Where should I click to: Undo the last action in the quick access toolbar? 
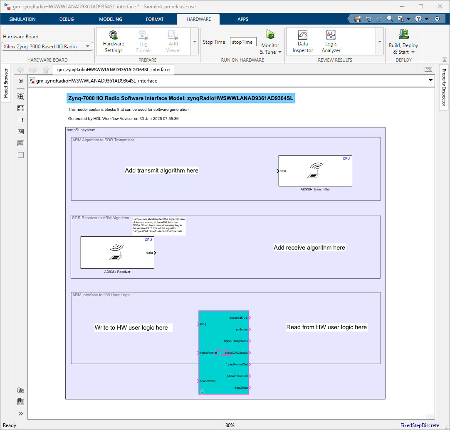(368, 19)
